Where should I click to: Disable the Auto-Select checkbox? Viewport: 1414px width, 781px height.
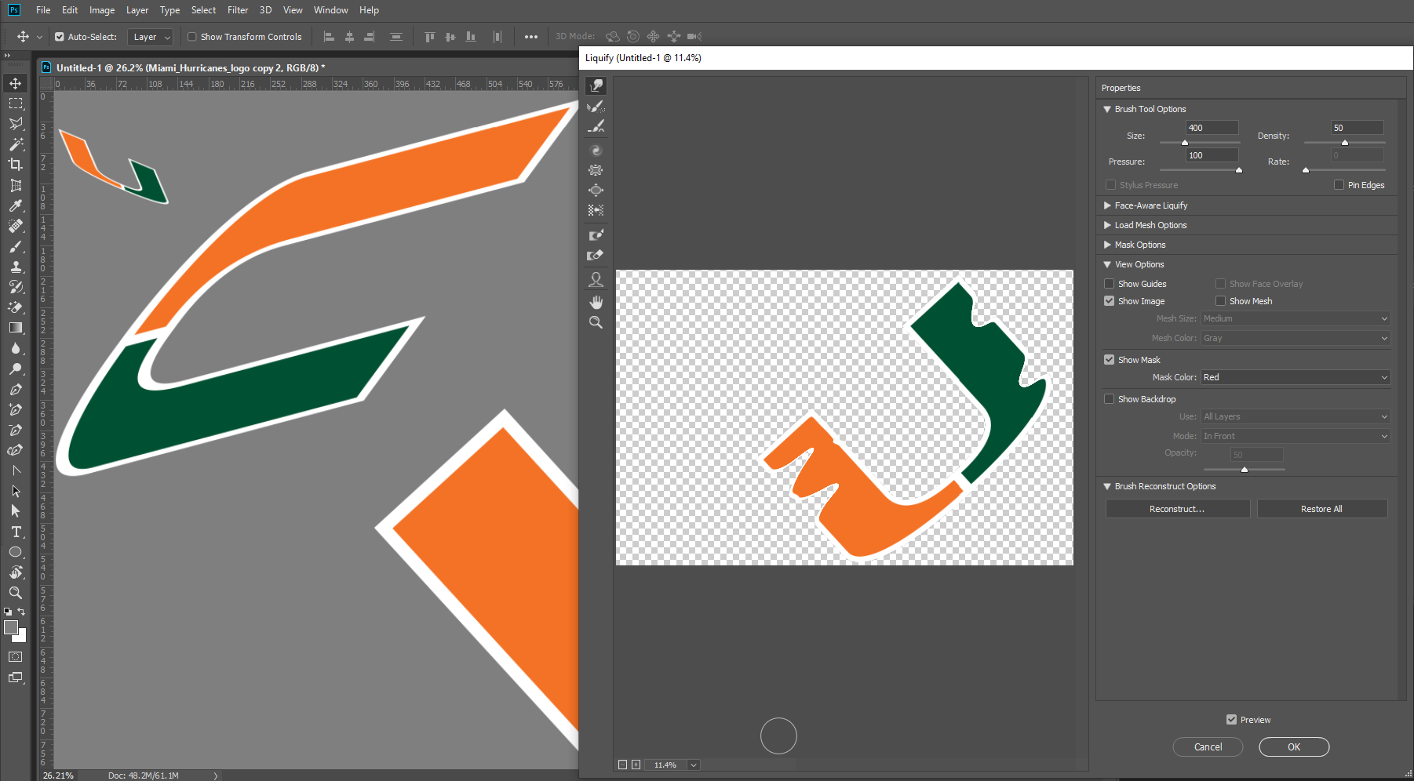click(60, 37)
